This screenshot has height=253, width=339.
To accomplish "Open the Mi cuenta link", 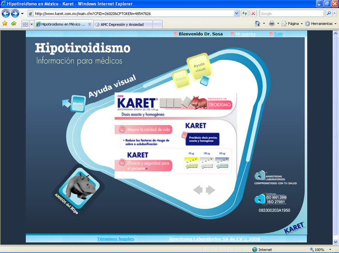I will coord(246,34).
